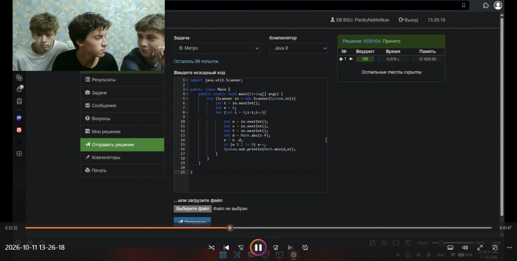This screenshot has width=517, height=261.
Task: Open the Mastodon web panel
Action: click(19, 118)
